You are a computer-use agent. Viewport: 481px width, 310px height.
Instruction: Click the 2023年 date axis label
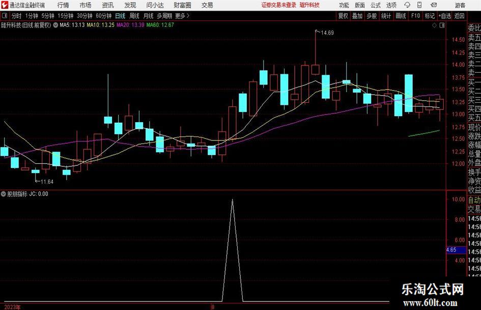13,307
